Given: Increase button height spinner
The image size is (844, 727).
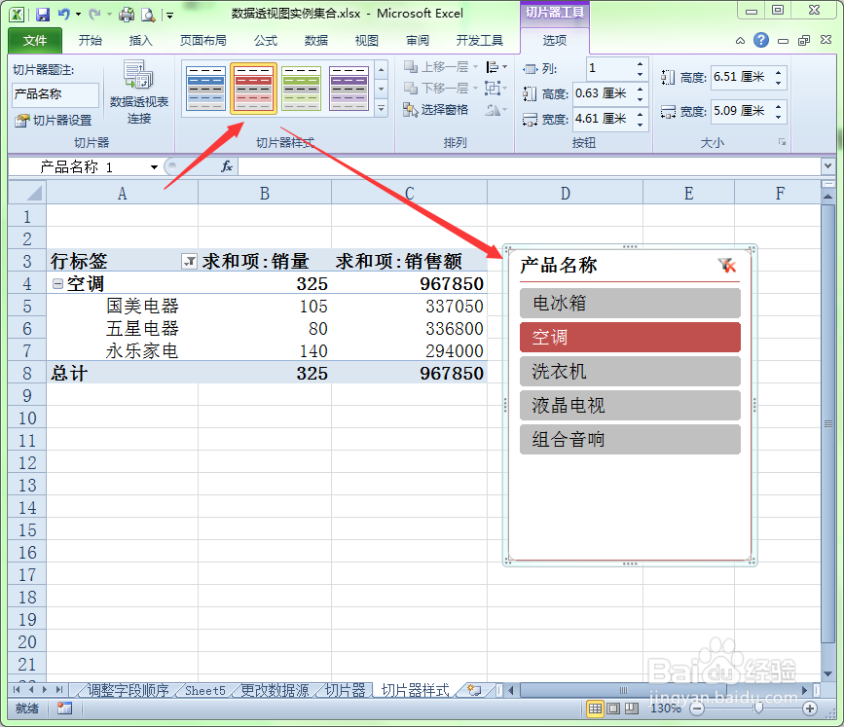Looking at the screenshot, I should [640, 90].
